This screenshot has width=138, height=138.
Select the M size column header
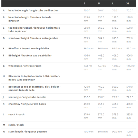99,3
